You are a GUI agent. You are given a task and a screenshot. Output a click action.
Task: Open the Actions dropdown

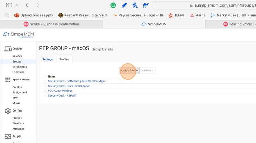click(x=148, y=71)
